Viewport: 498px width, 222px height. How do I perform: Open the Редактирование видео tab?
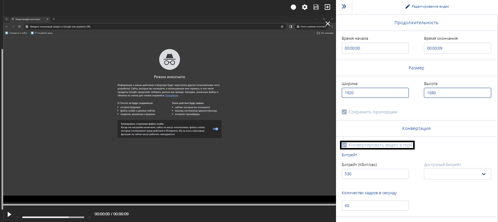[427, 6]
